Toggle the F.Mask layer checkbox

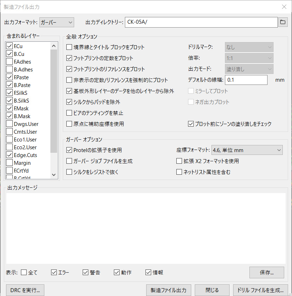coord(10,108)
